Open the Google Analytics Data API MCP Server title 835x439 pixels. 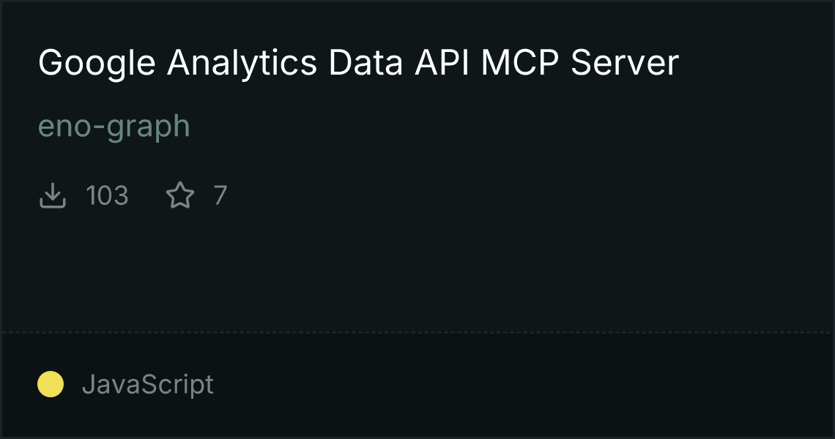[x=358, y=64]
